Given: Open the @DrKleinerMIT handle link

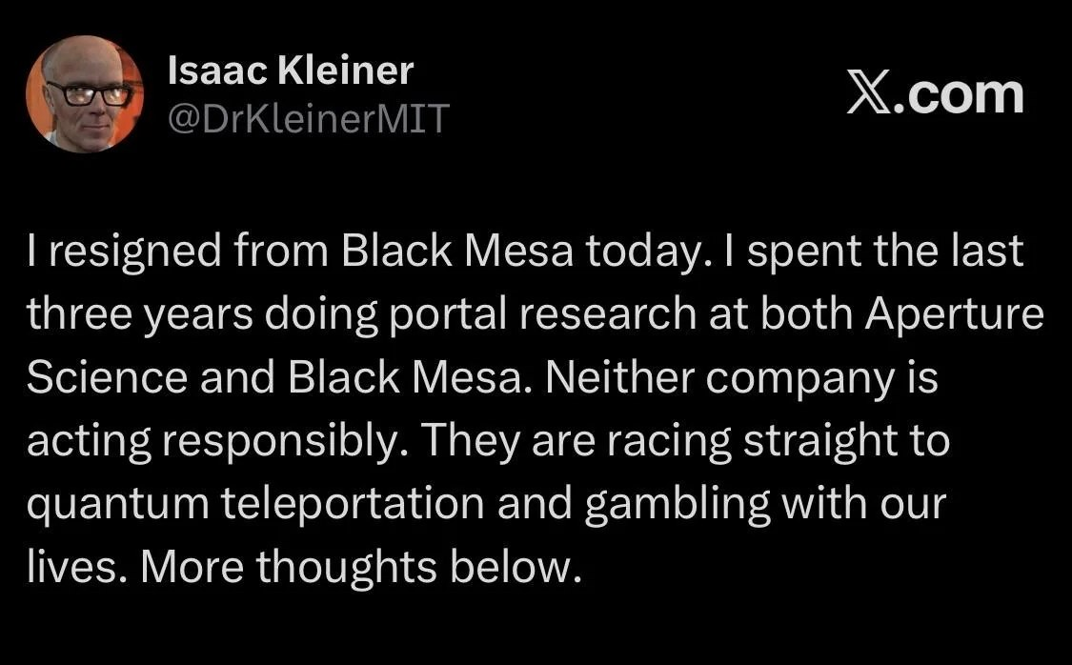Looking at the screenshot, I should click(309, 117).
